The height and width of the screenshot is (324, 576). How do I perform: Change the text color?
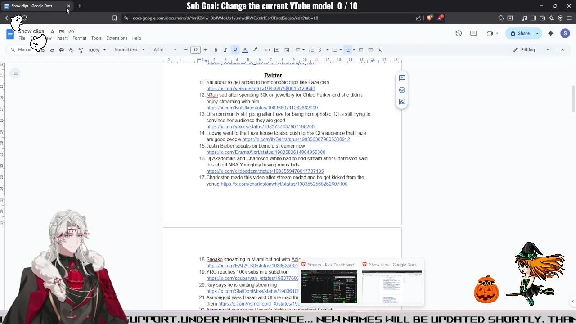pyautogui.click(x=245, y=50)
